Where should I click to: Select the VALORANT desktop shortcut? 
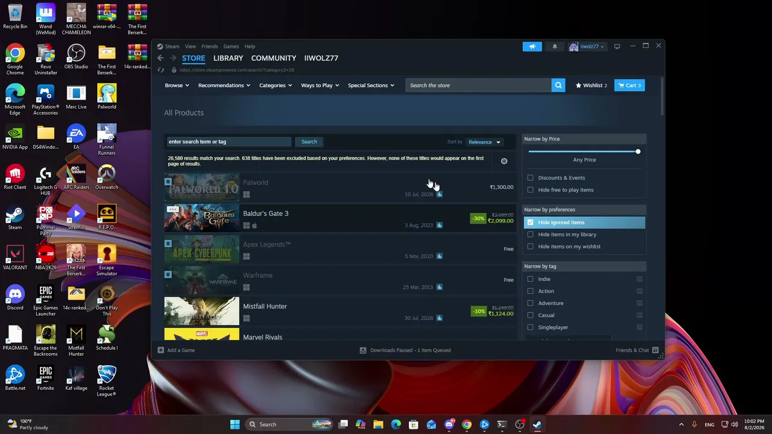click(15, 258)
